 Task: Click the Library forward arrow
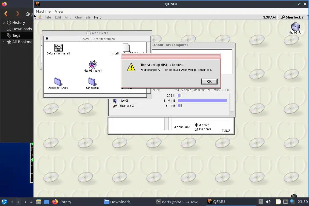point(17,14)
